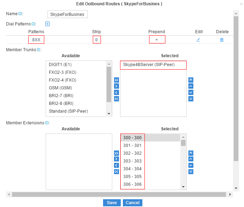The height and width of the screenshot is (207, 244).
Task: Select extension 302 - 302
Action: pos(150,153)
